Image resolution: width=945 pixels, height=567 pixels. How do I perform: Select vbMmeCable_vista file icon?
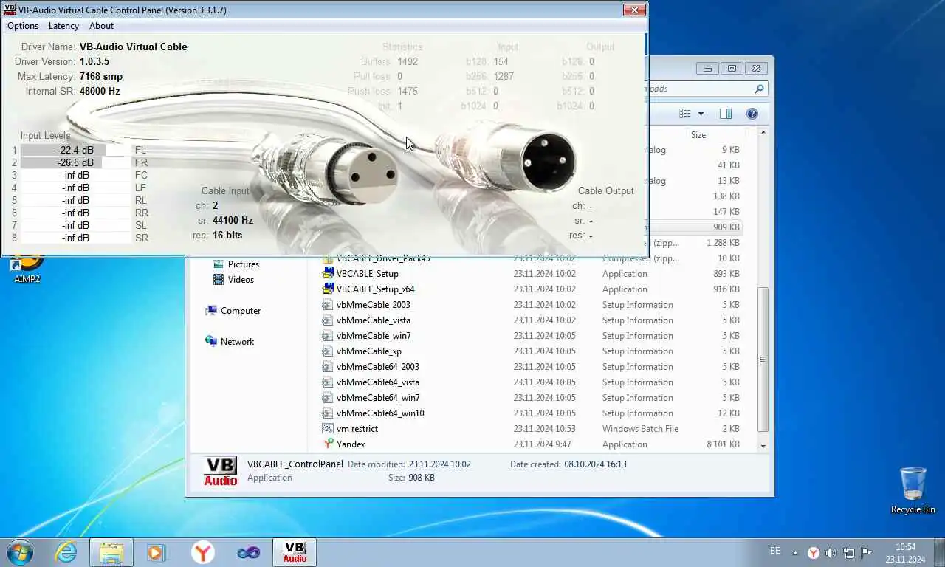coord(329,320)
